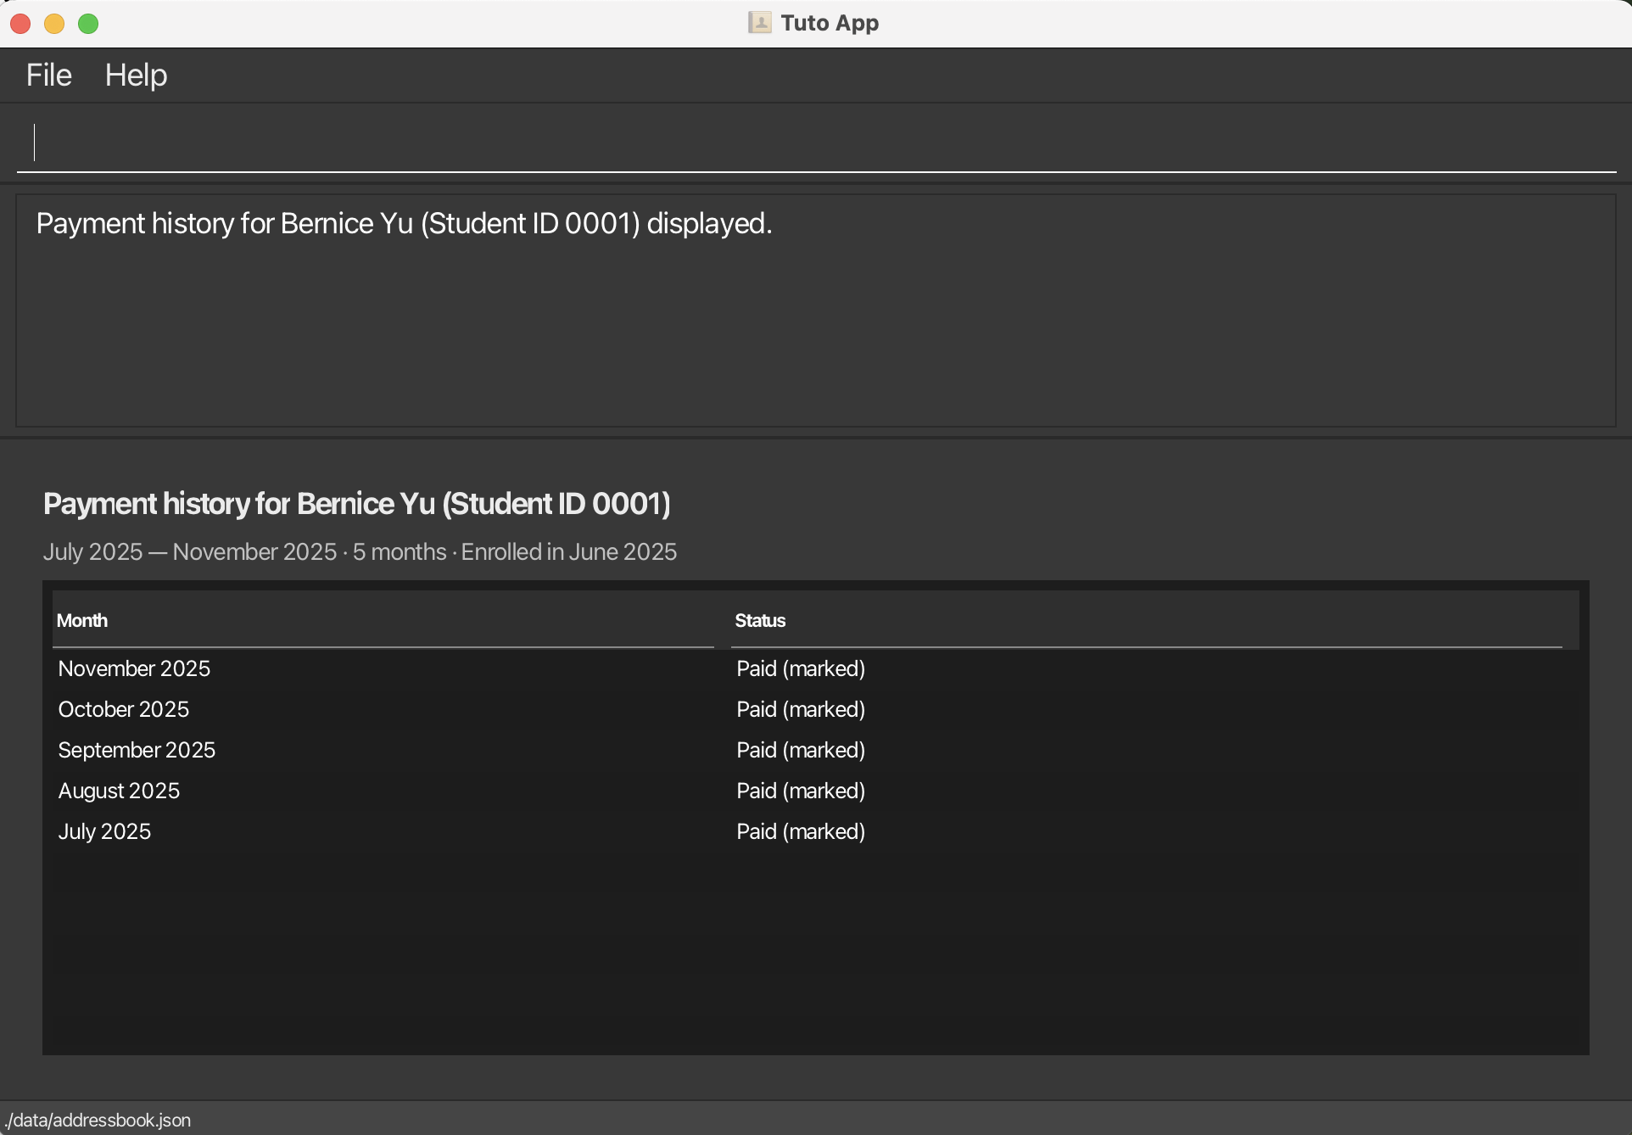Viewport: 1632px width, 1135px height.
Task: Open the File menu
Action: pyautogui.click(x=48, y=75)
